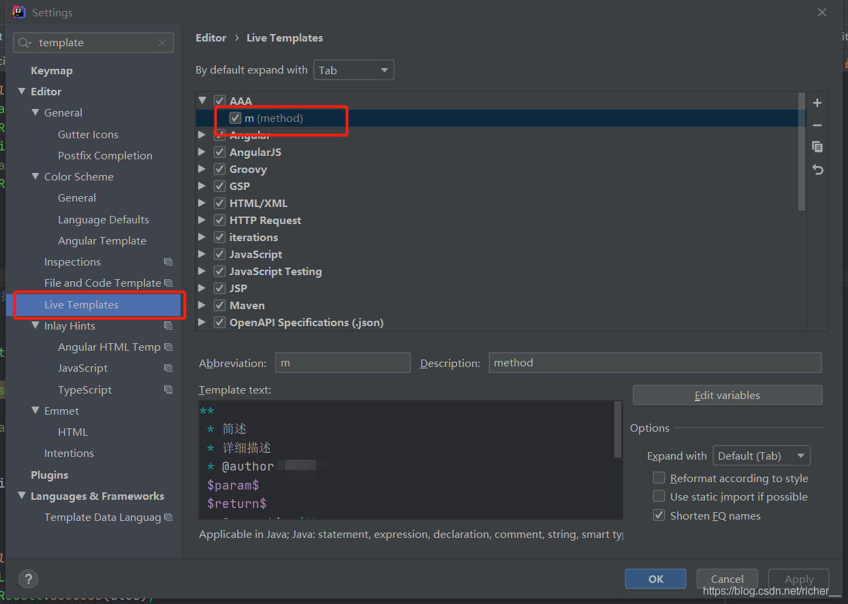The width and height of the screenshot is (848, 604).
Task: Open HTML under Emmet
Action: click(73, 432)
